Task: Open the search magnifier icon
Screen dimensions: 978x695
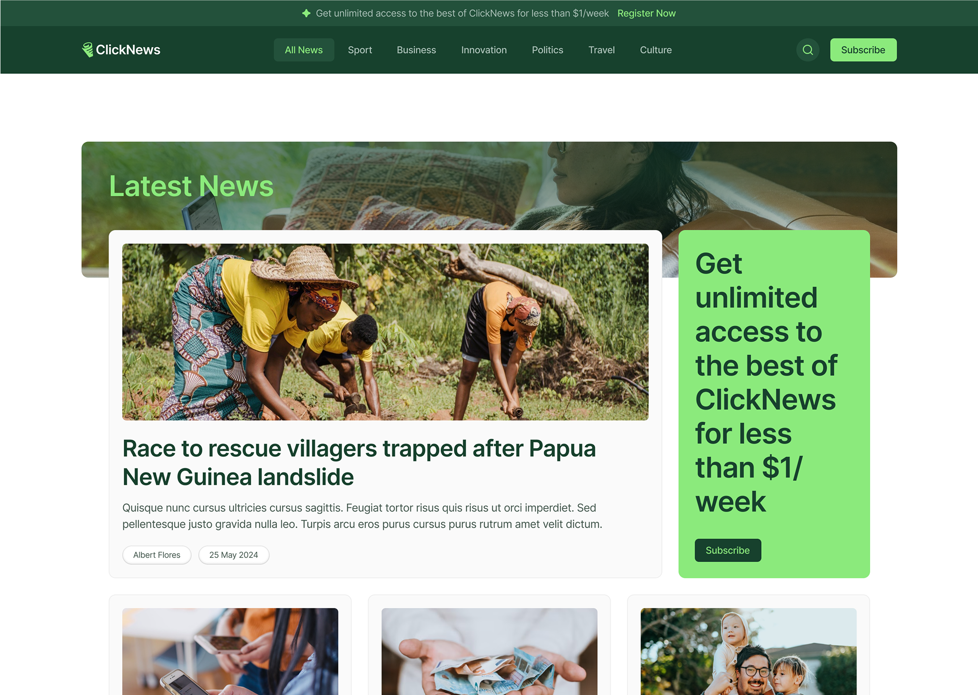Action: coord(807,50)
